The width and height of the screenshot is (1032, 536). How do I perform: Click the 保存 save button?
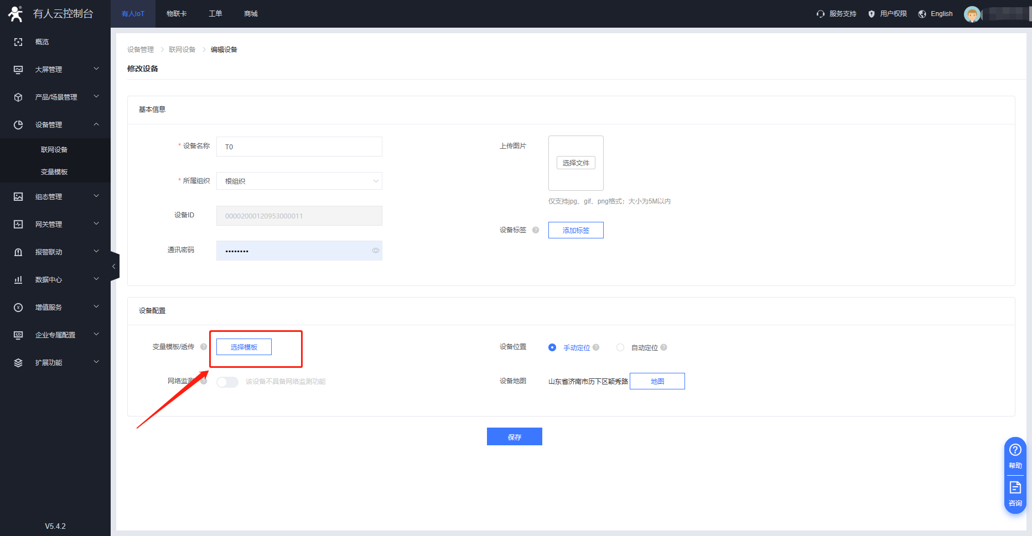click(x=514, y=436)
